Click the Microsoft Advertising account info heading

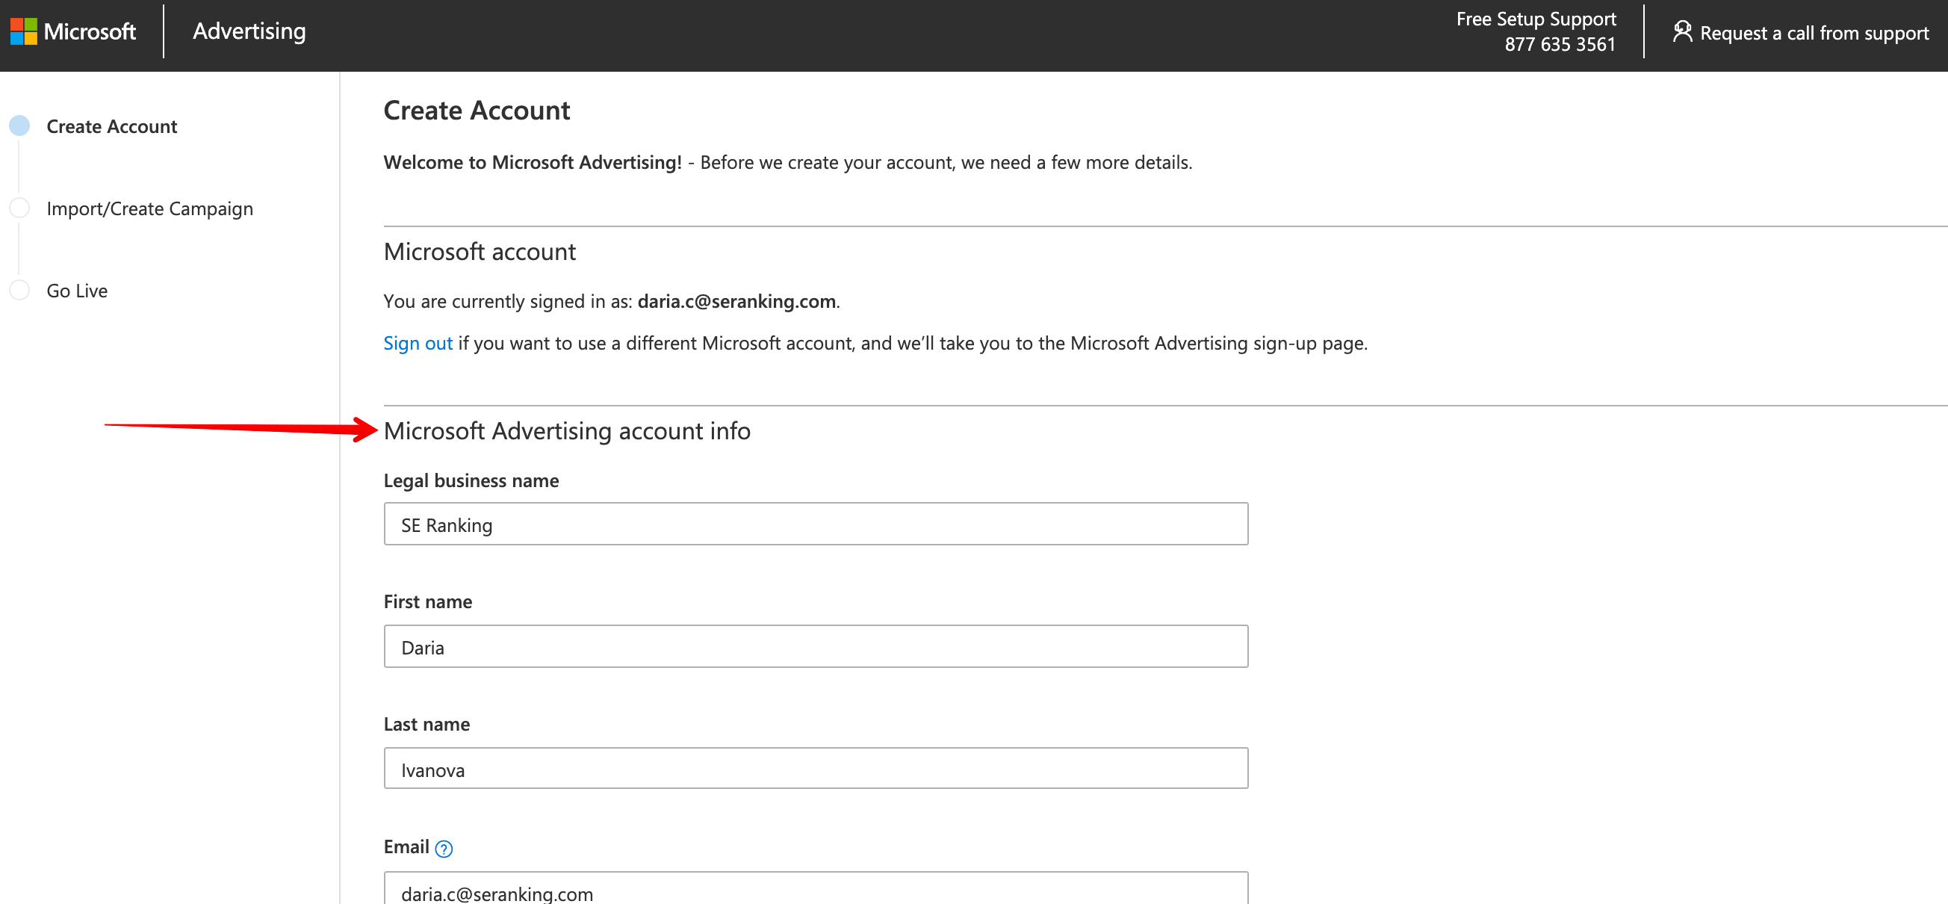point(567,431)
